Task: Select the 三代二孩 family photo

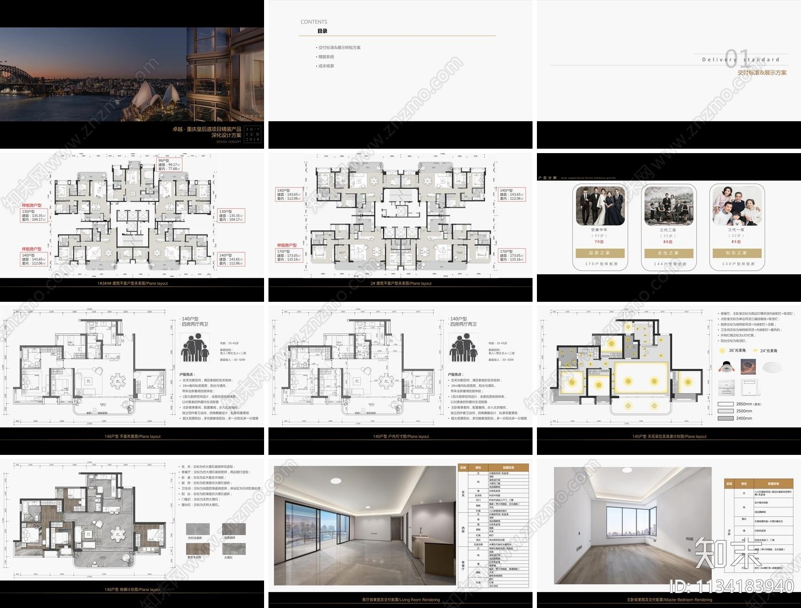Action: 669,207
